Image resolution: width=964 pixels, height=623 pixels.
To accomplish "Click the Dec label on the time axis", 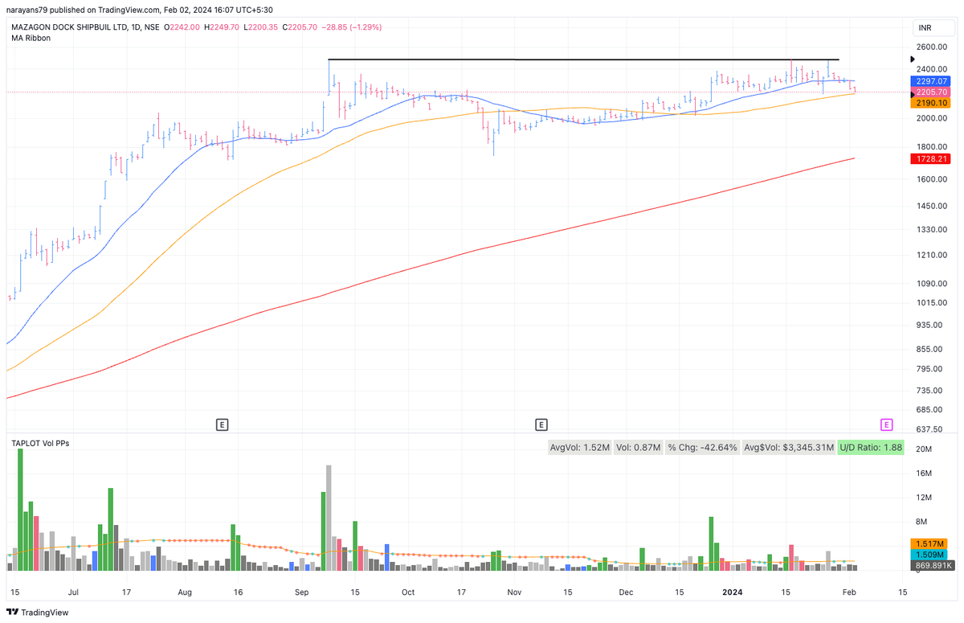I will coord(627,592).
